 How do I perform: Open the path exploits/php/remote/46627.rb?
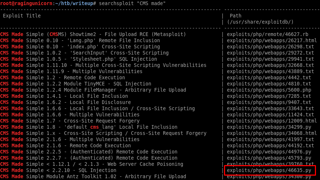click(267, 34)
